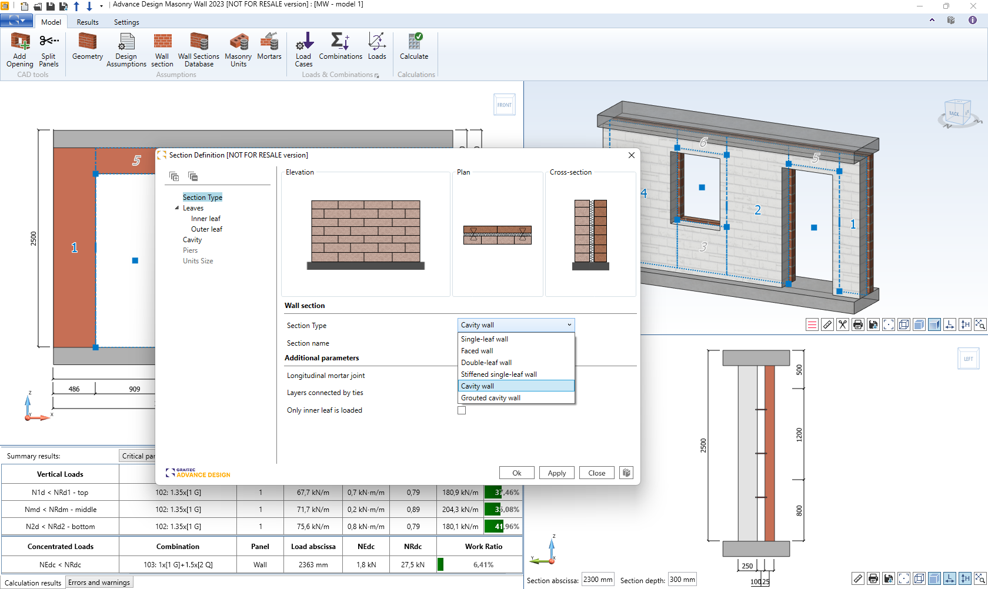Image resolution: width=988 pixels, height=589 pixels.
Task: Toggle H dimensions in section view toolbar
Action: (965, 579)
